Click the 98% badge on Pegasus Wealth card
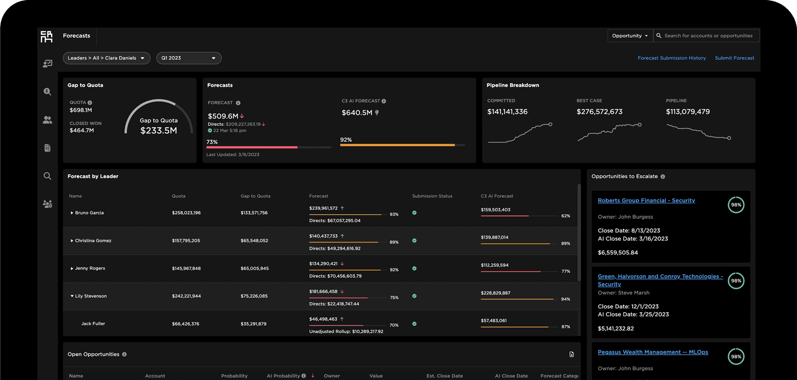797x380 pixels. 736,357
